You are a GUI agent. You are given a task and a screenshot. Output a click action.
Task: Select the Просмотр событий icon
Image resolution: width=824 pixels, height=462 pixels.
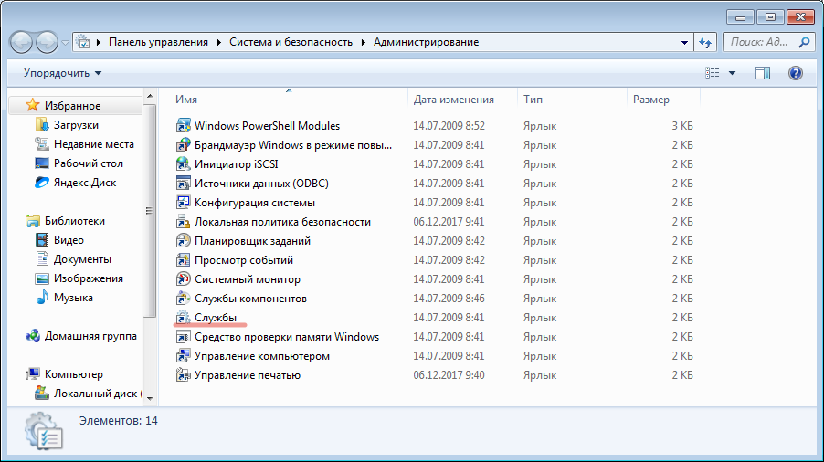coord(183,260)
